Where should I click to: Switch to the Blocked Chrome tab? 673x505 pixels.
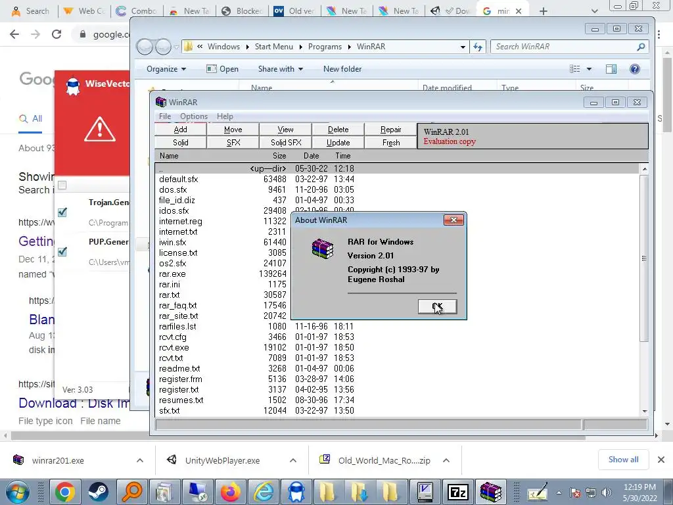(243, 11)
